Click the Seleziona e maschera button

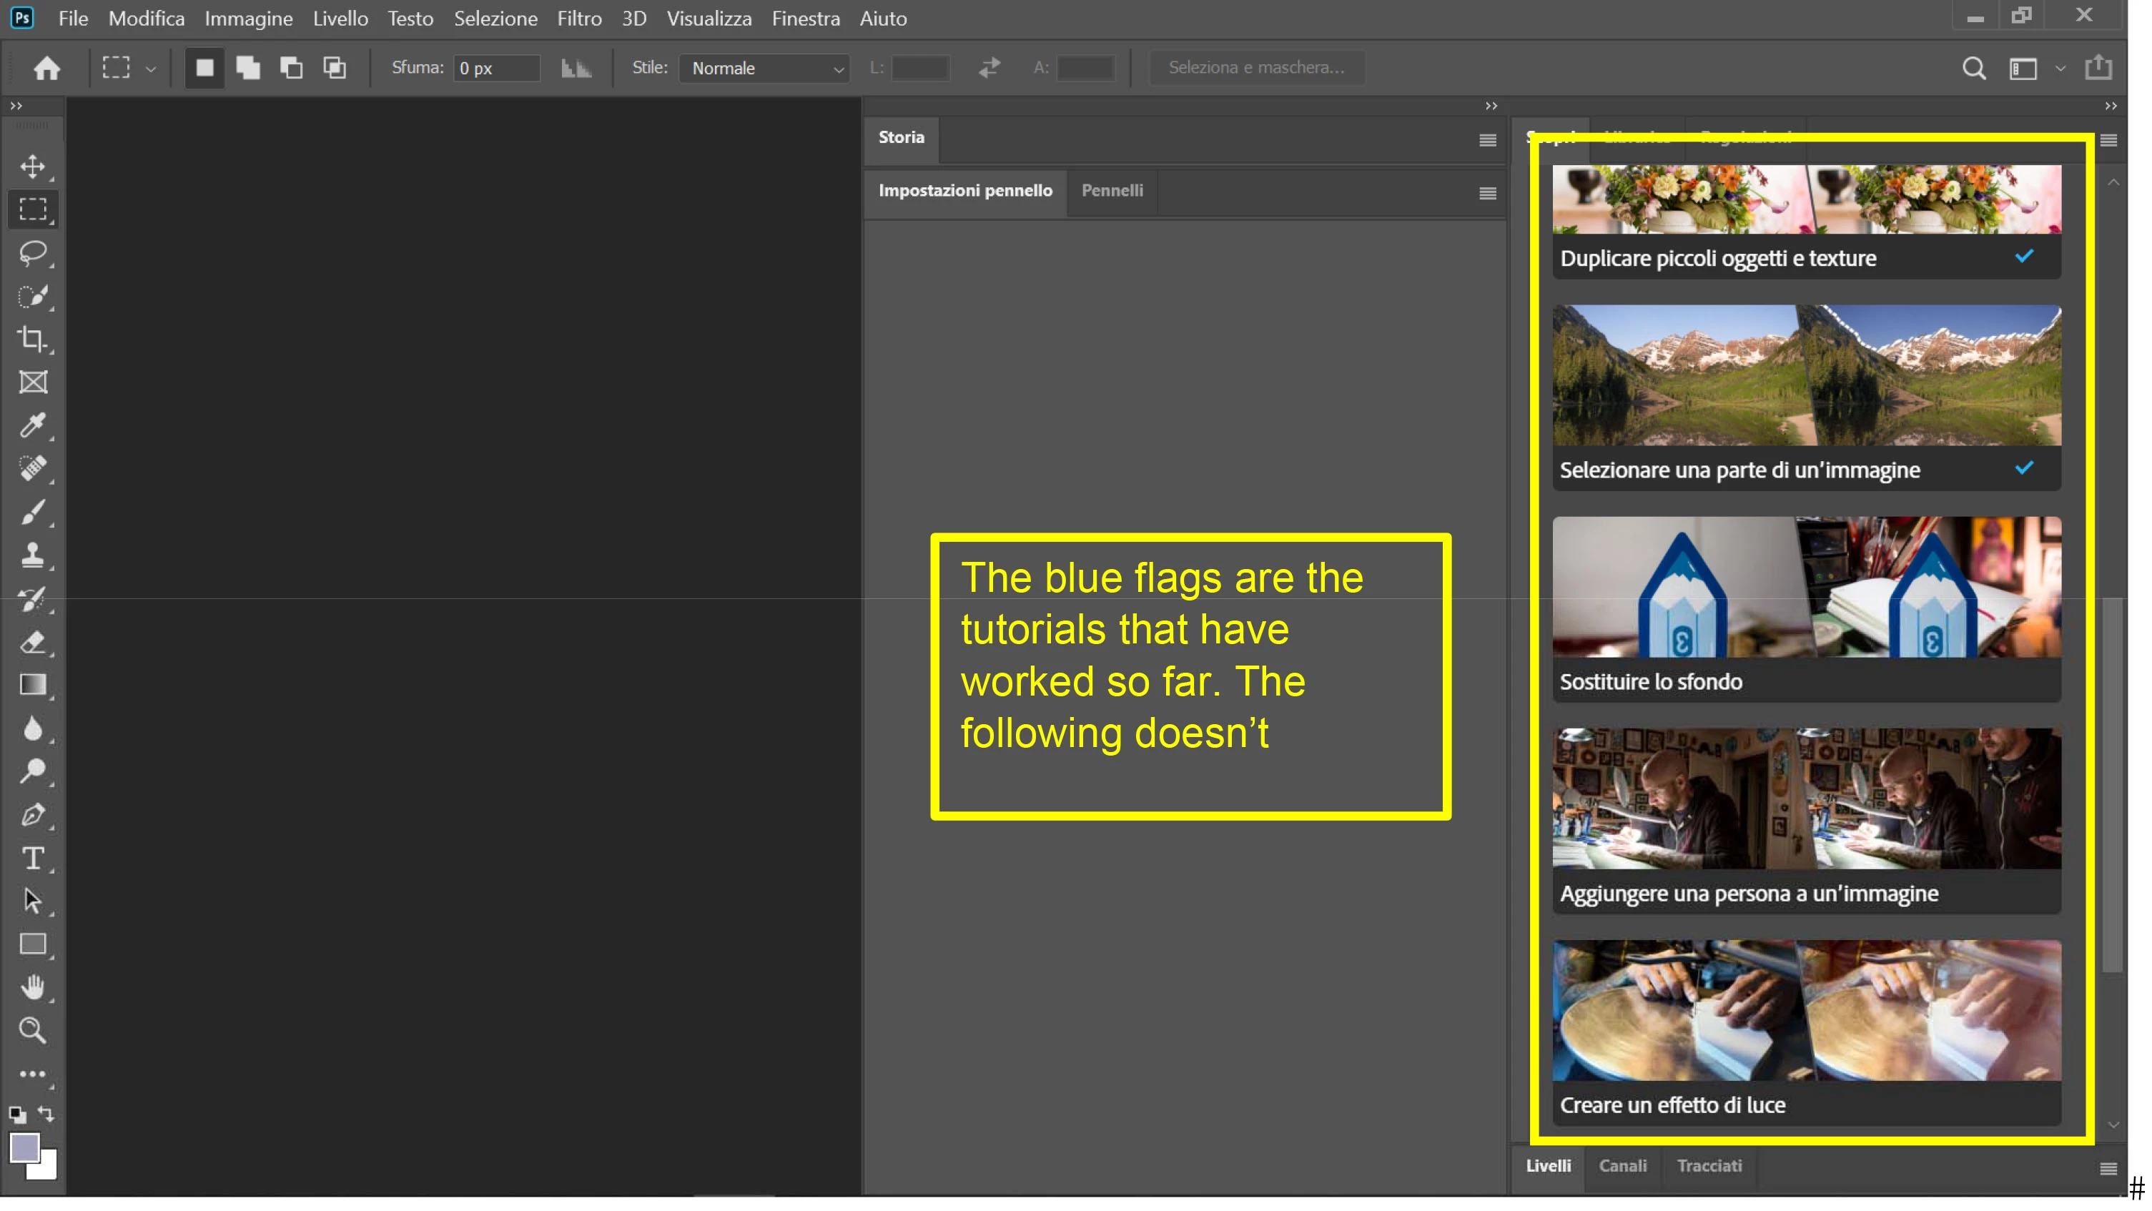(1256, 68)
